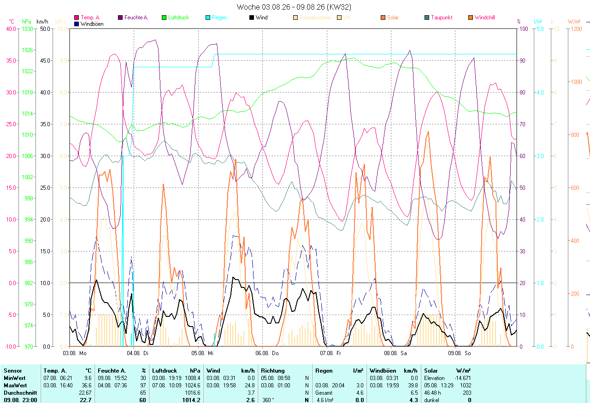Click the "Elevation" label
The width and height of the screenshot is (590, 403).
pyautogui.click(x=435, y=378)
